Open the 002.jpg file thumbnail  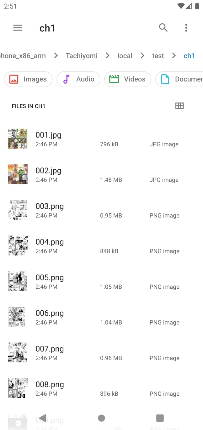(18, 174)
